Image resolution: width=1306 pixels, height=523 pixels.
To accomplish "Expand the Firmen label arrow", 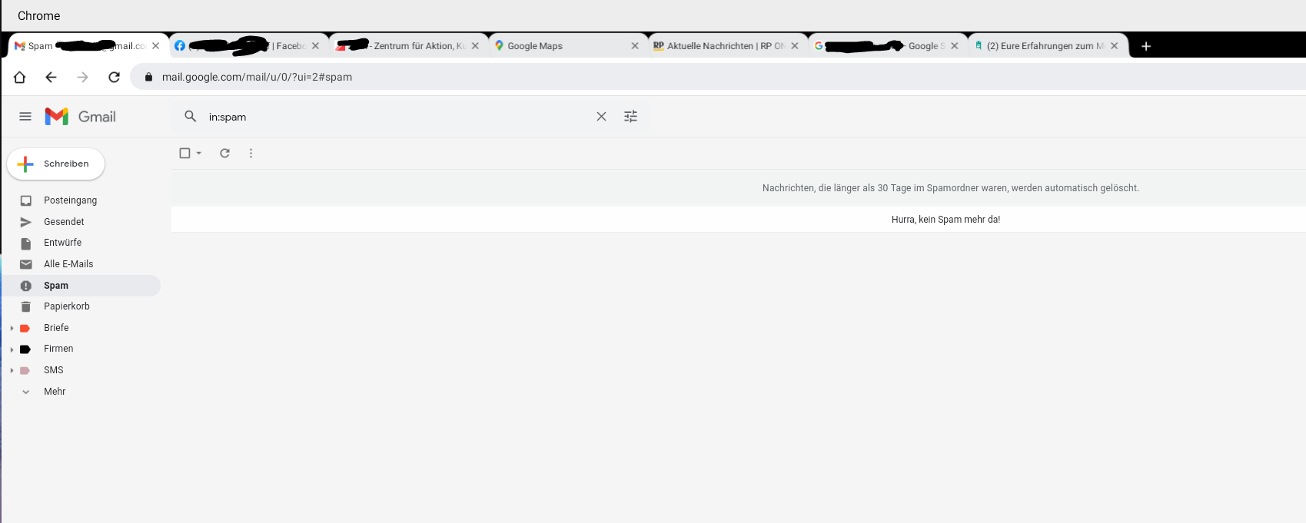I will 12,349.
